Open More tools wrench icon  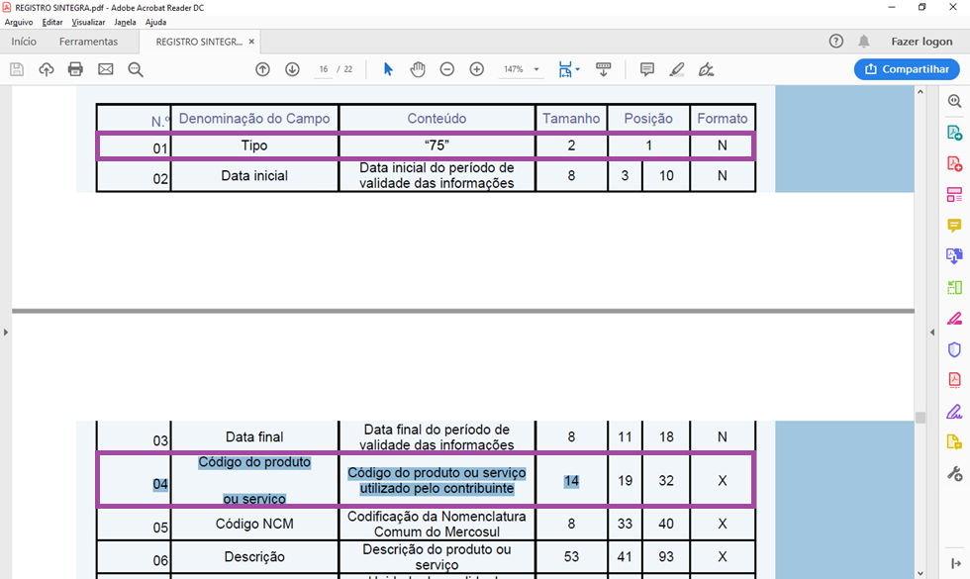tap(954, 474)
